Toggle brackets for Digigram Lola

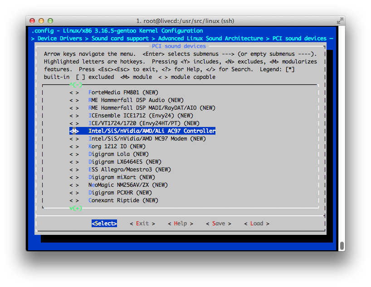pos(74,154)
